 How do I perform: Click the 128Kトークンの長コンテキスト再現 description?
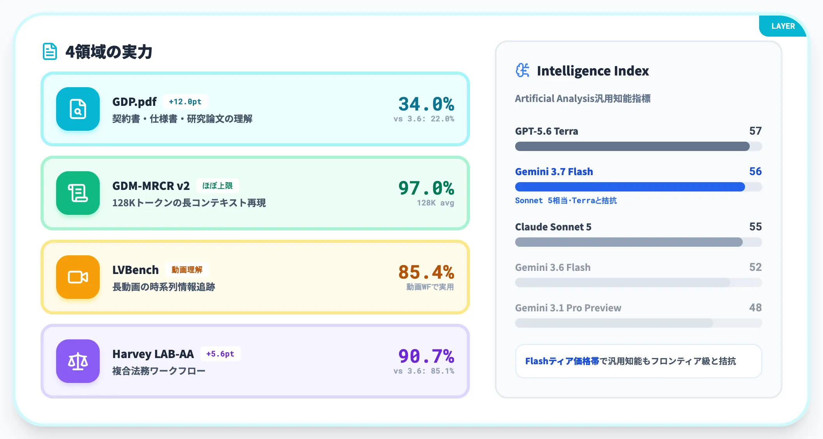click(x=189, y=203)
